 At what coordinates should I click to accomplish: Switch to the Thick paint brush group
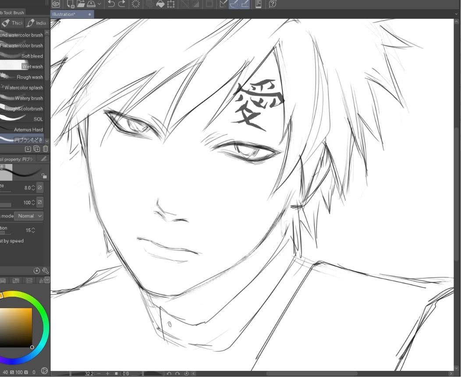click(12, 23)
